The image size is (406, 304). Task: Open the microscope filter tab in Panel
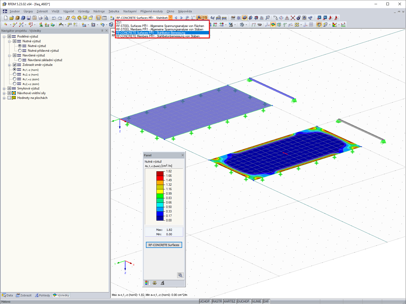(162, 283)
